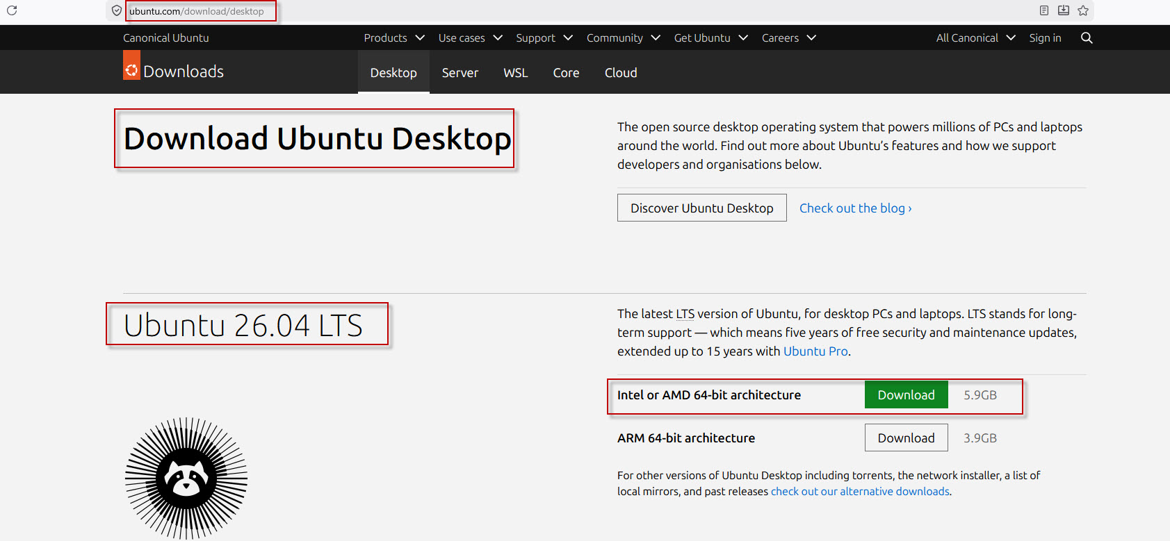Screen dimensions: 1170x541
Task: Expand the Get Ubuntu menu
Action: click(711, 38)
